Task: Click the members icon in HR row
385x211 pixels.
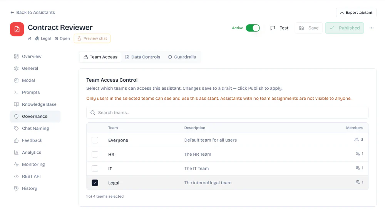Action: point(358,154)
